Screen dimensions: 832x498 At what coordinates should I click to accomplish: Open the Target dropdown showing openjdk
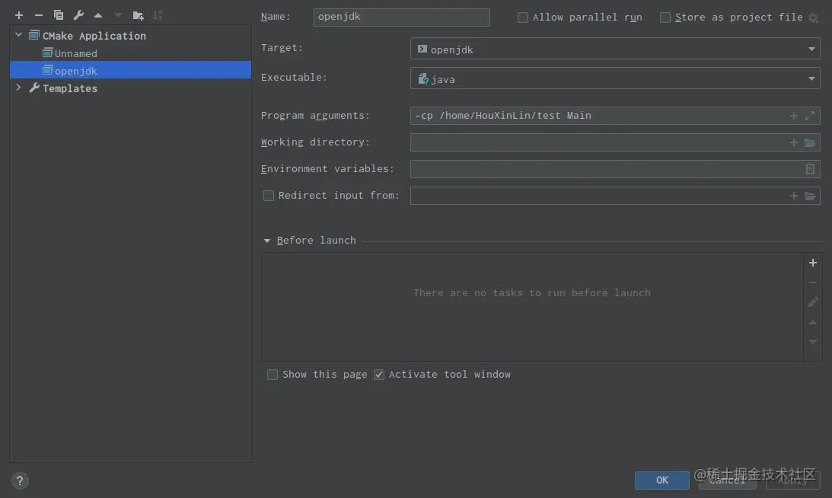point(615,49)
